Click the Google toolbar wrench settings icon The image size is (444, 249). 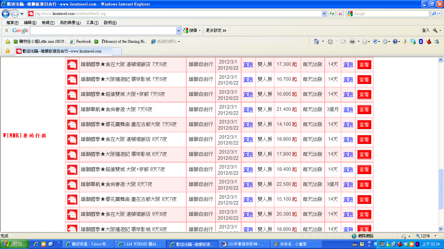(x=435, y=30)
